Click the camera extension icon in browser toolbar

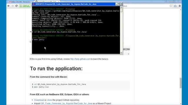pos(175,6)
